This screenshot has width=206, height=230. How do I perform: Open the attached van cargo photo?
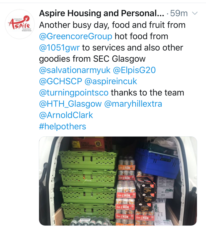pyautogui.click(x=118, y=181)
